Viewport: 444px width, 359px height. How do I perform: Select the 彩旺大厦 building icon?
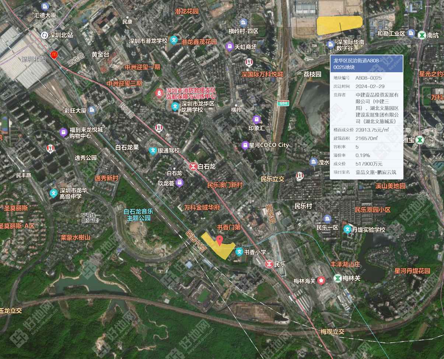(x=92, y=110)
